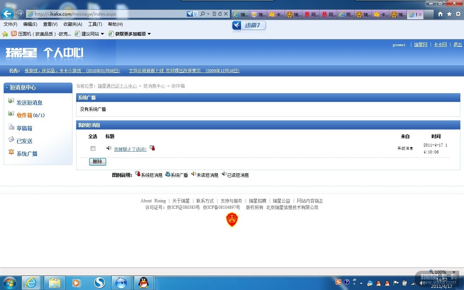
Task: Open Windows Explorer folder on taskbar
Action: pos(54,283)
